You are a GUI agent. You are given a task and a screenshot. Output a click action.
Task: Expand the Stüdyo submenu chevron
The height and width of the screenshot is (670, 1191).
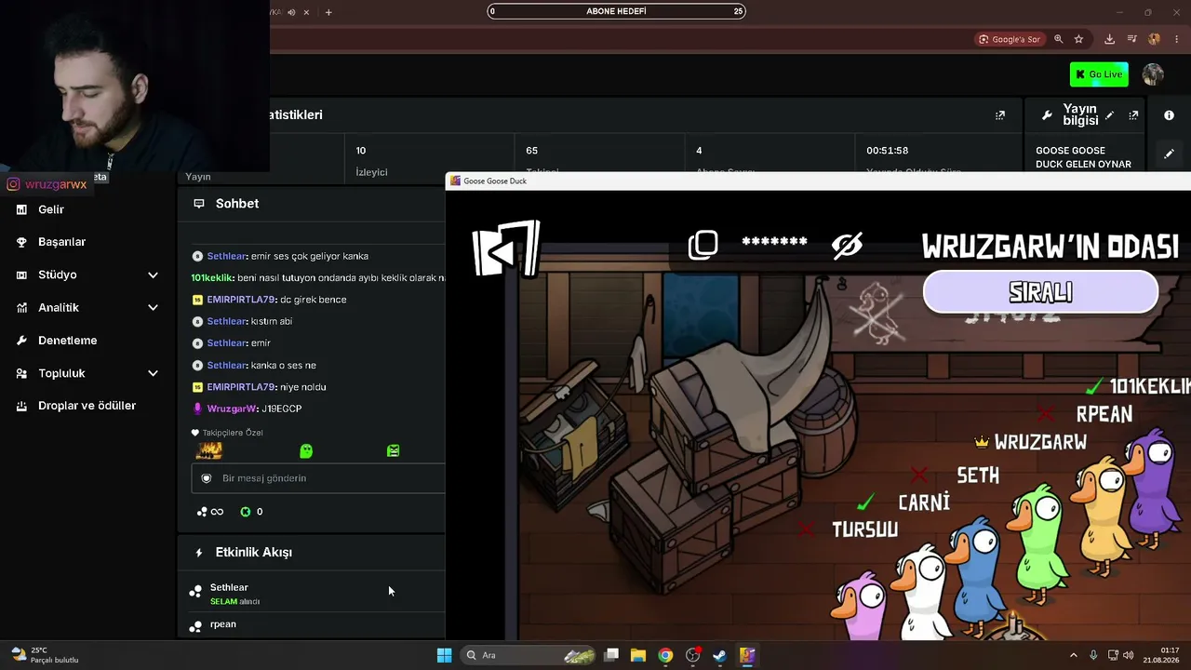click(153, 275)
